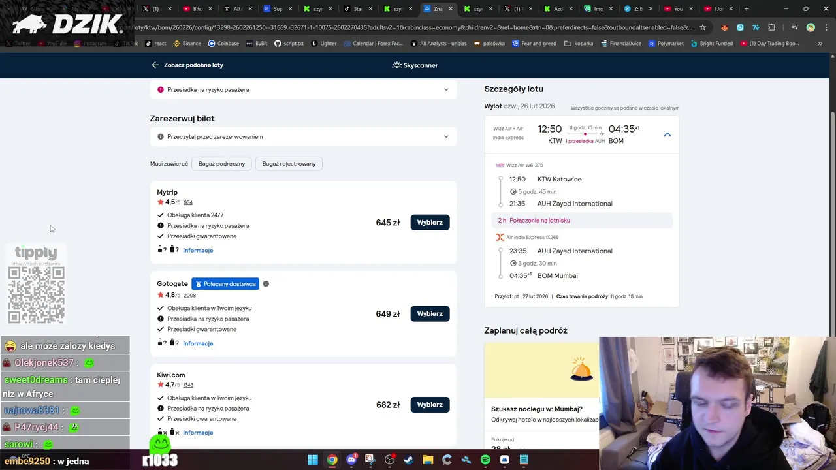The height and width of the screenshot is (470, 836).
Task: Open the Windows Start menu
Action: pos(313,460)
